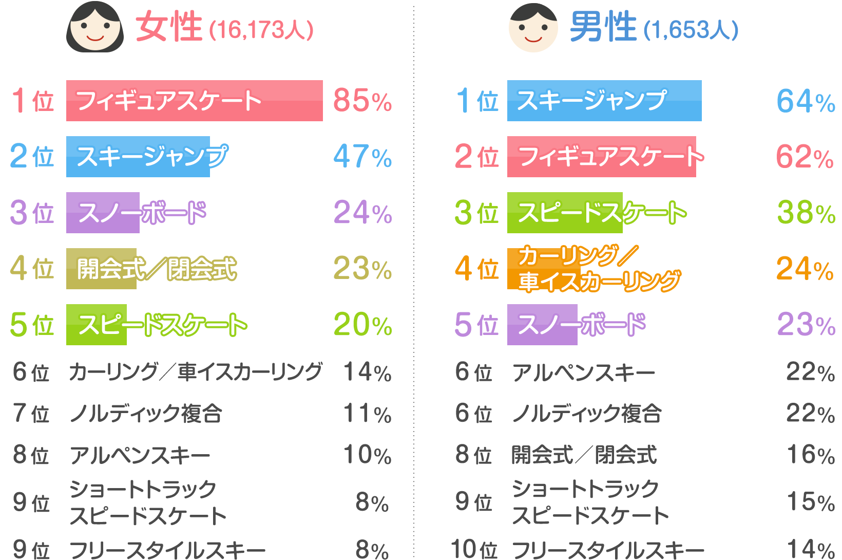Click the pink フィギュアスケート bar under 男性
The height and width of the screenshot is (560, 842).
pos(601,157)
